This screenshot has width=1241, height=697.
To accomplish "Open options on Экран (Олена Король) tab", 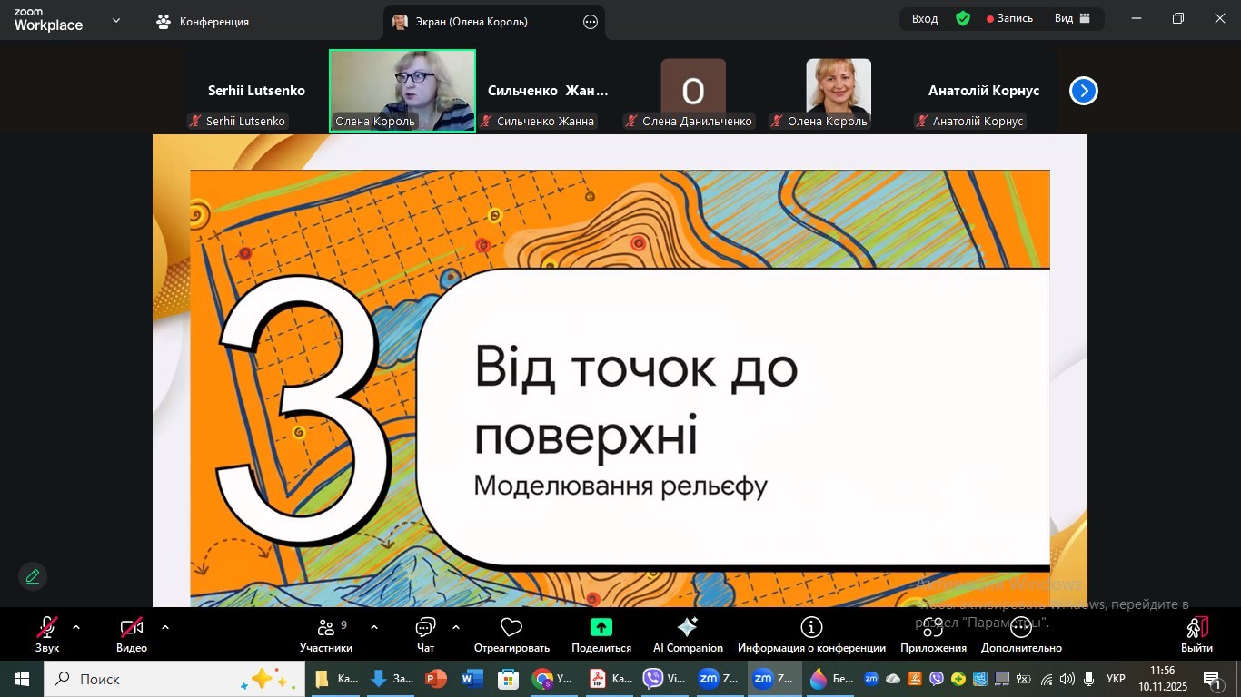I will tap(591, 22).
